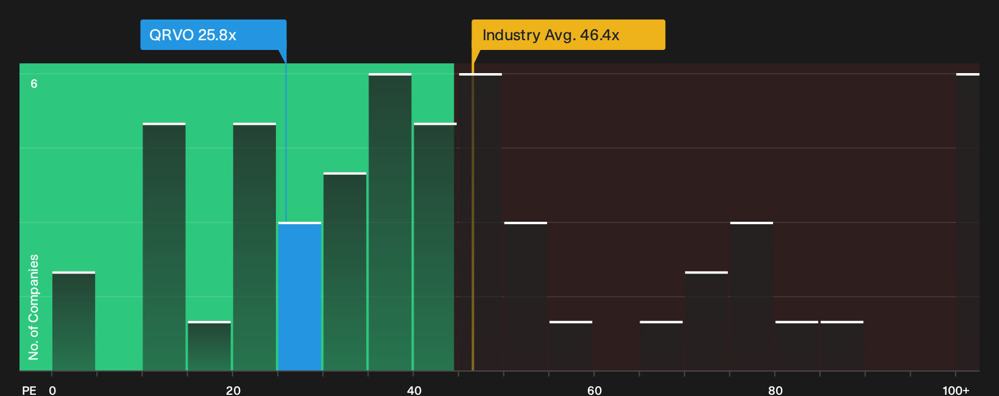Click the '20' x-axis tick label
The width and height of the screenshot is (999, 396).
[233, 391]
